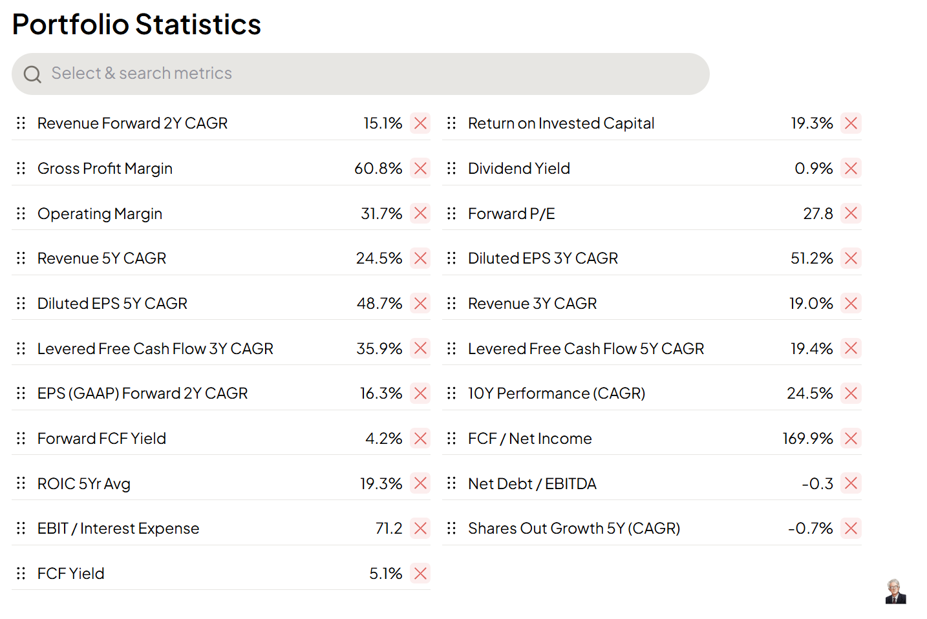Remove Diluted EPS 5Y CAGR metric

tap(420, 304)
